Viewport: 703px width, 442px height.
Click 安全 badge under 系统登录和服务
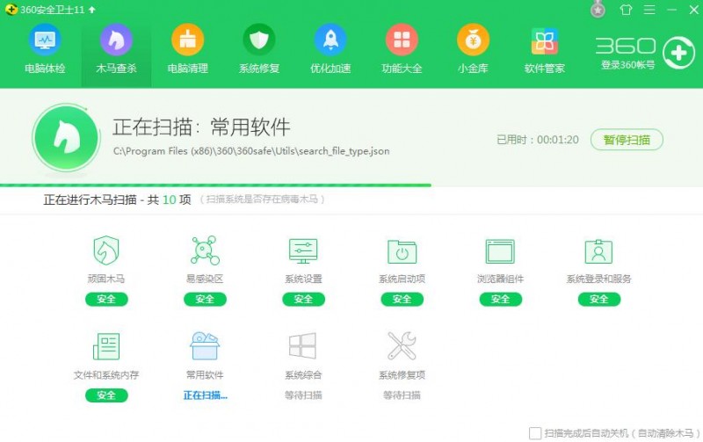coord(599,299)
